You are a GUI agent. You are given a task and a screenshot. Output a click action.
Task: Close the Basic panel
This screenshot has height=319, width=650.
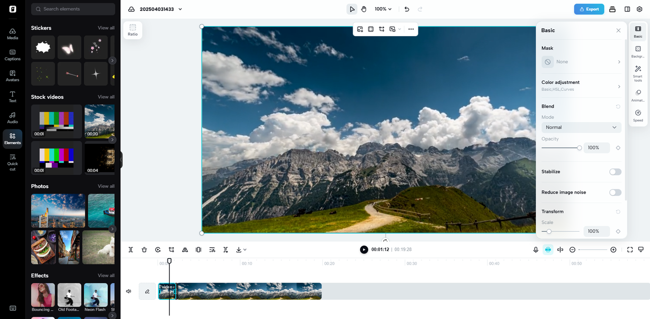[x=619, y=30]
